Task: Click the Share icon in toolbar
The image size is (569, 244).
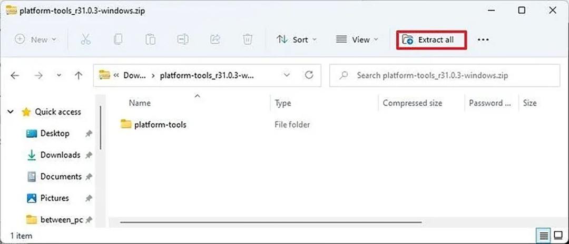Action: 215,39
